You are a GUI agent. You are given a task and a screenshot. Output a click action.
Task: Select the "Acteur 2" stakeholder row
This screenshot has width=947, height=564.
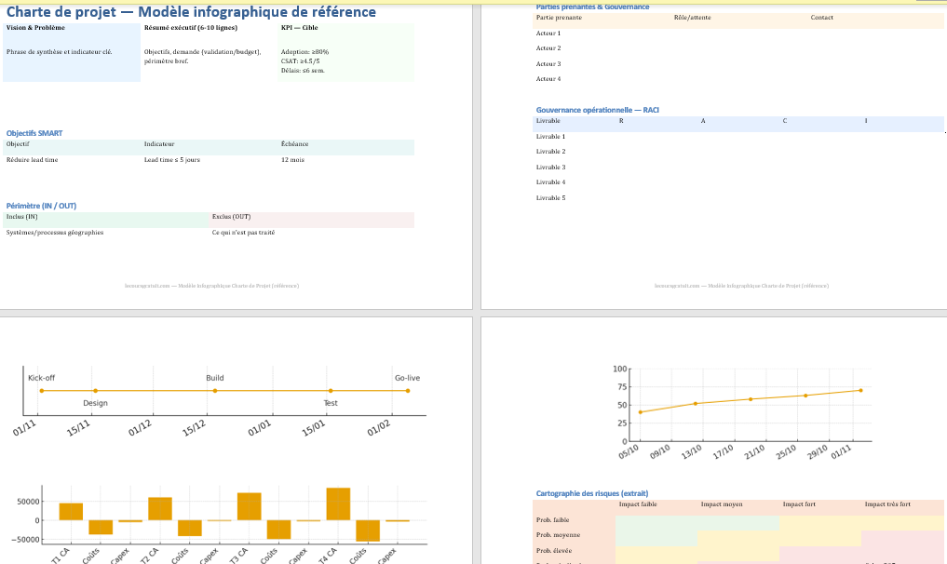pos(548,48)
